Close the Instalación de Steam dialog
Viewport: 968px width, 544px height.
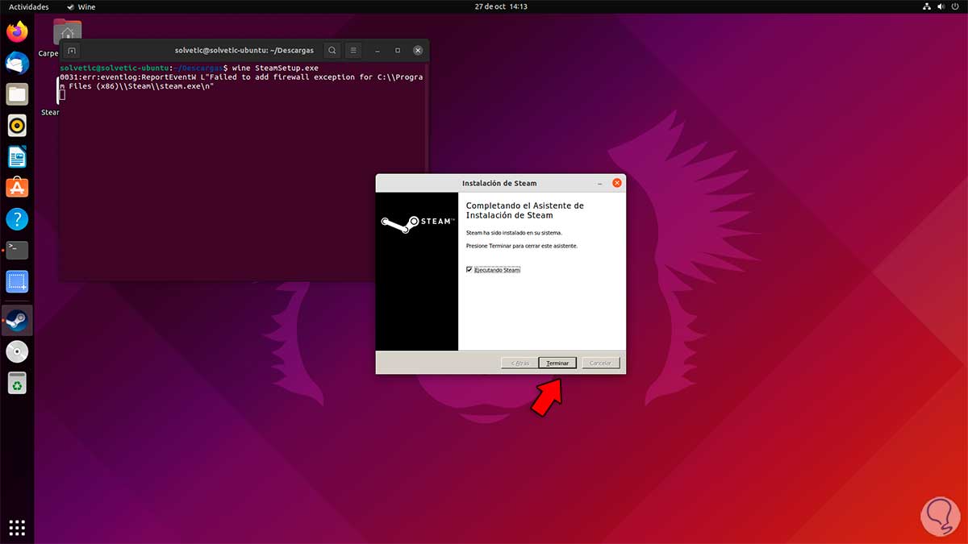click(x=617, y=183)
